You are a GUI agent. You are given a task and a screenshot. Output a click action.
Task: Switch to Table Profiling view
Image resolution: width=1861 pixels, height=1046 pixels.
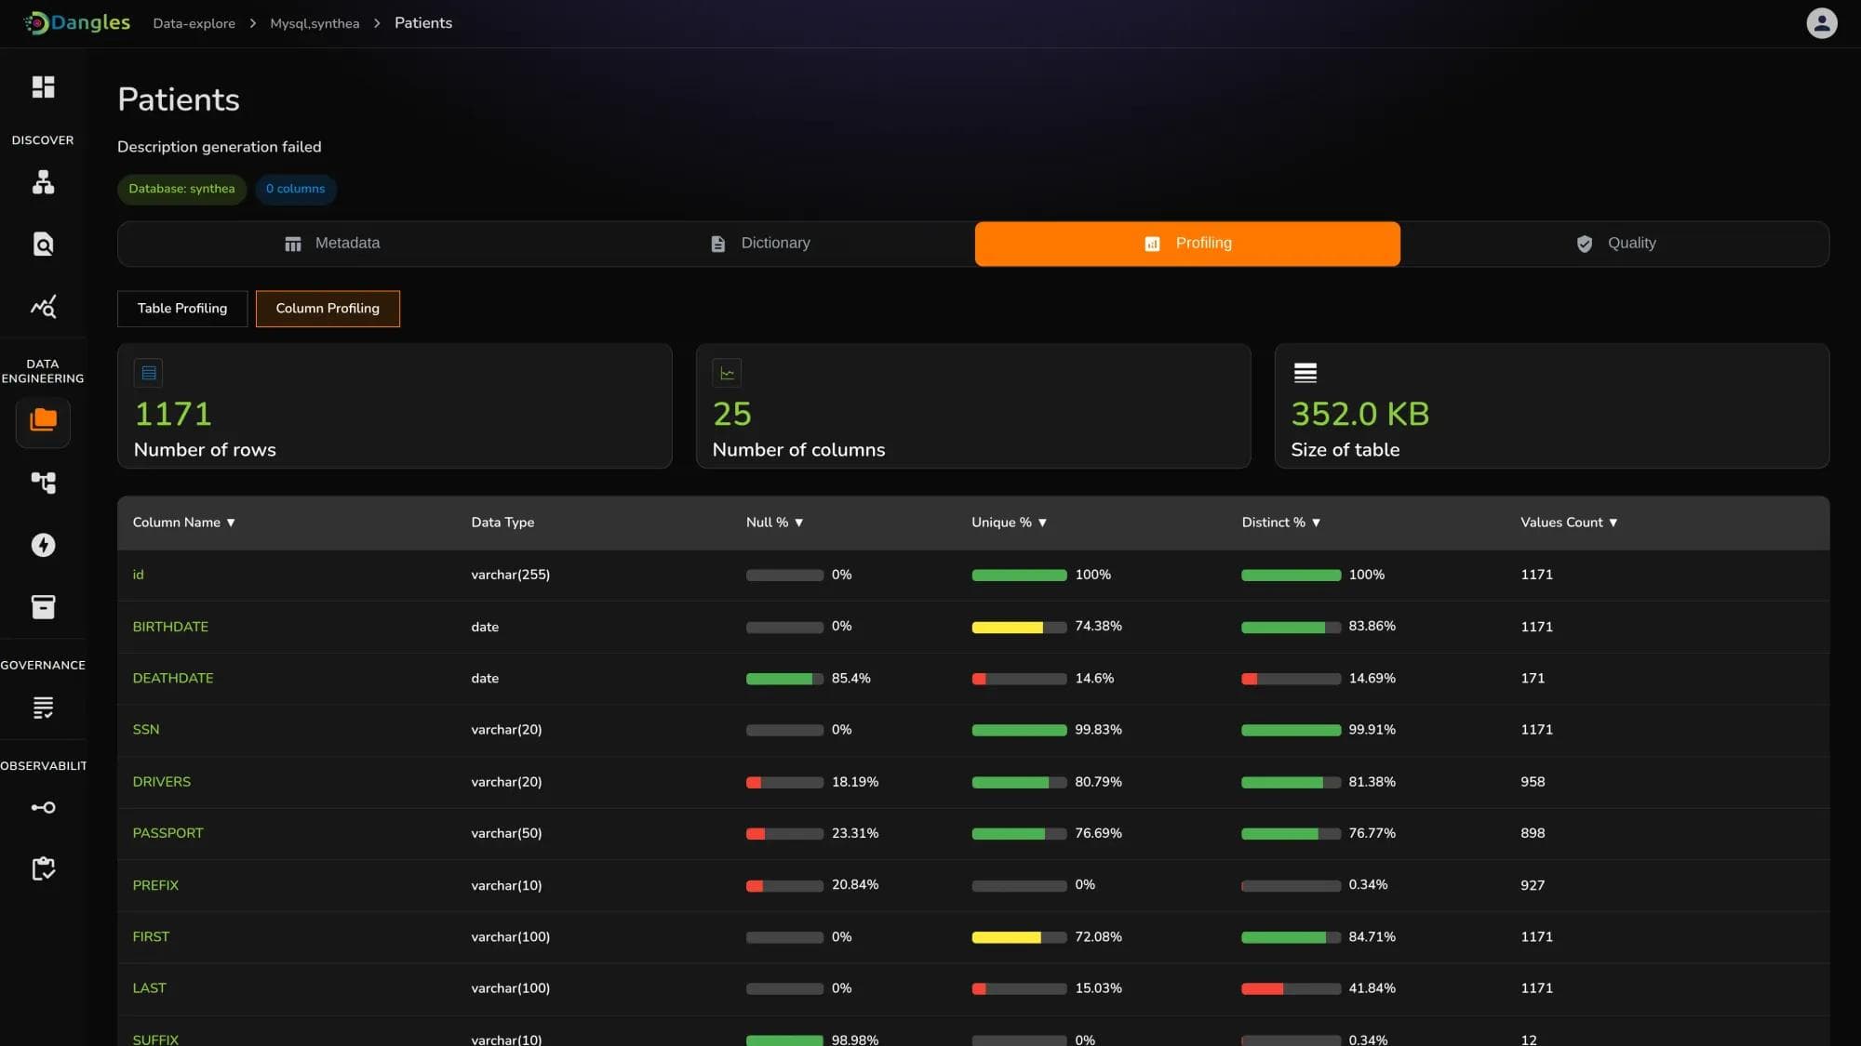181,308
